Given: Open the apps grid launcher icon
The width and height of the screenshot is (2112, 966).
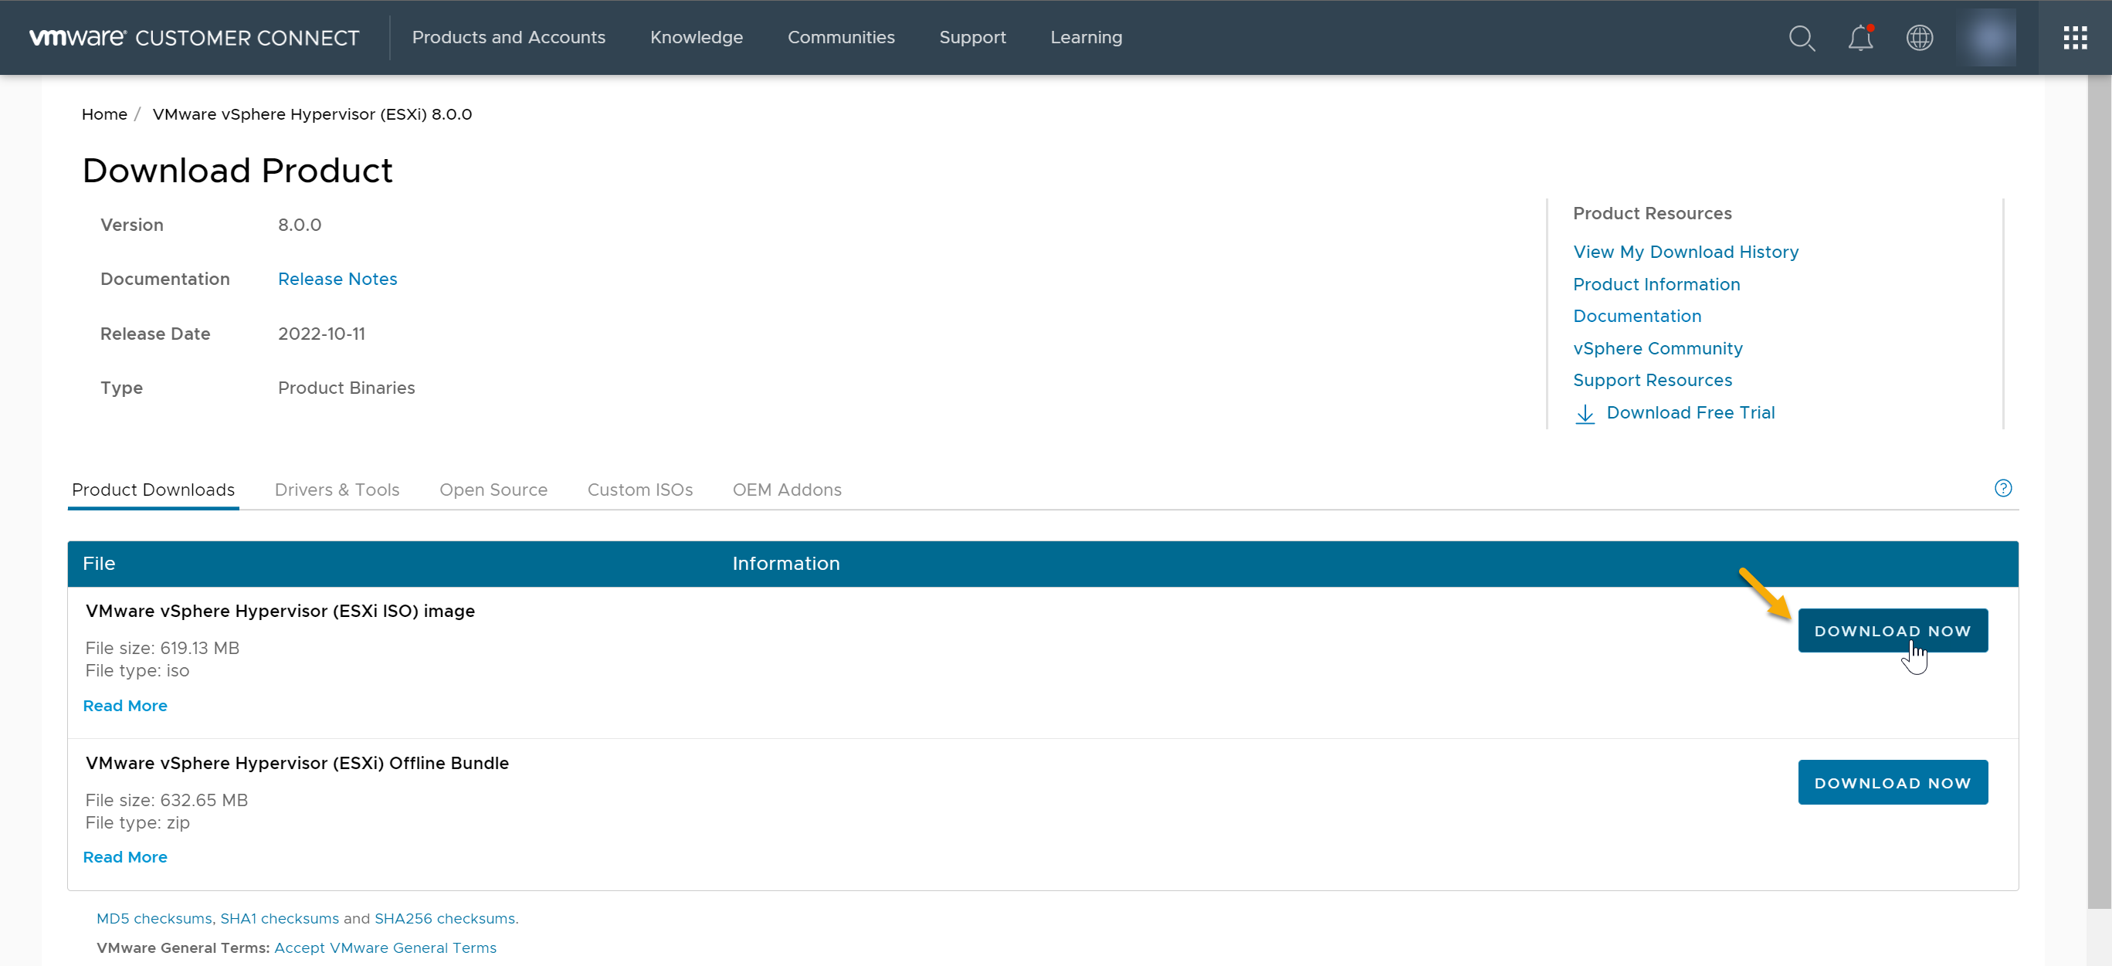Looking at the screenshot, I should [2075, 38].
